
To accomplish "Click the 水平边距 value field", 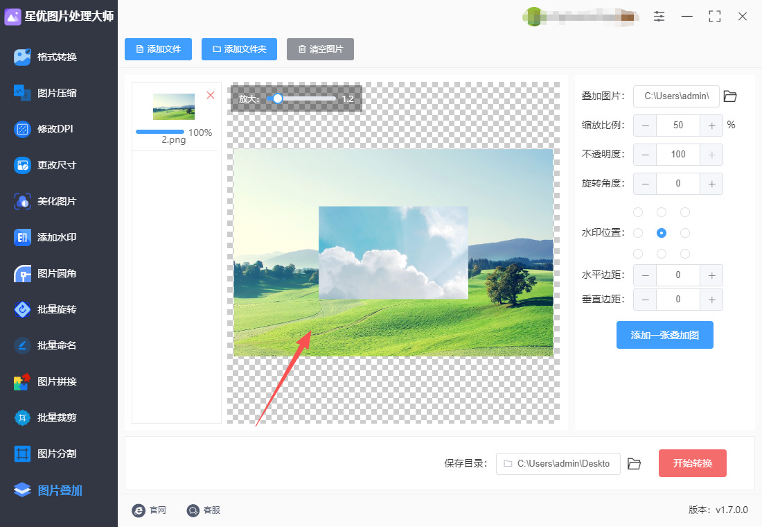I will 678,275.
